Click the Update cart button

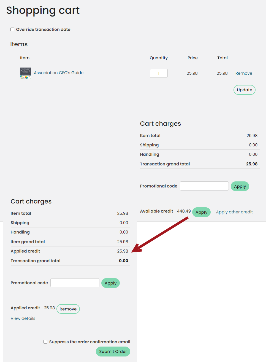245,90
